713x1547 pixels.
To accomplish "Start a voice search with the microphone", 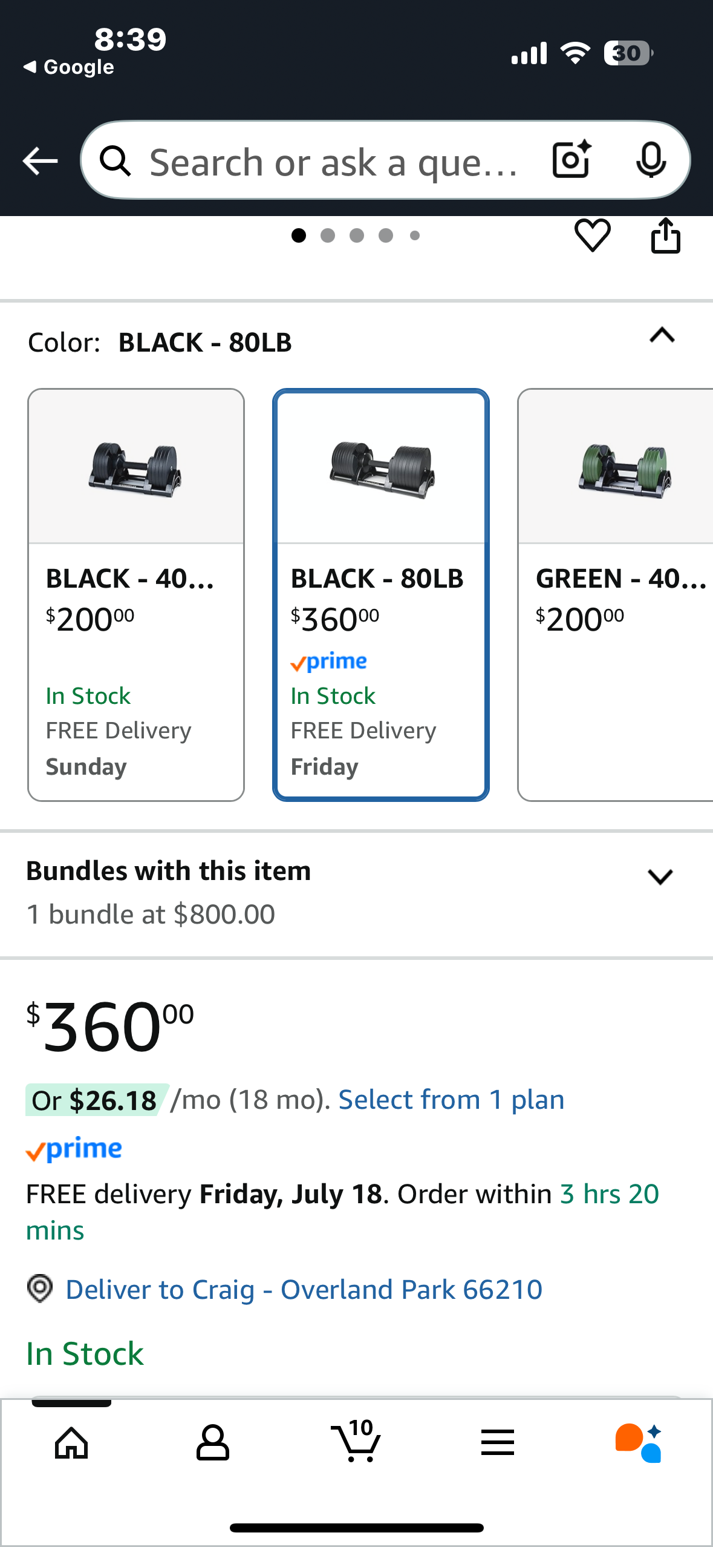I will (651, 160).
